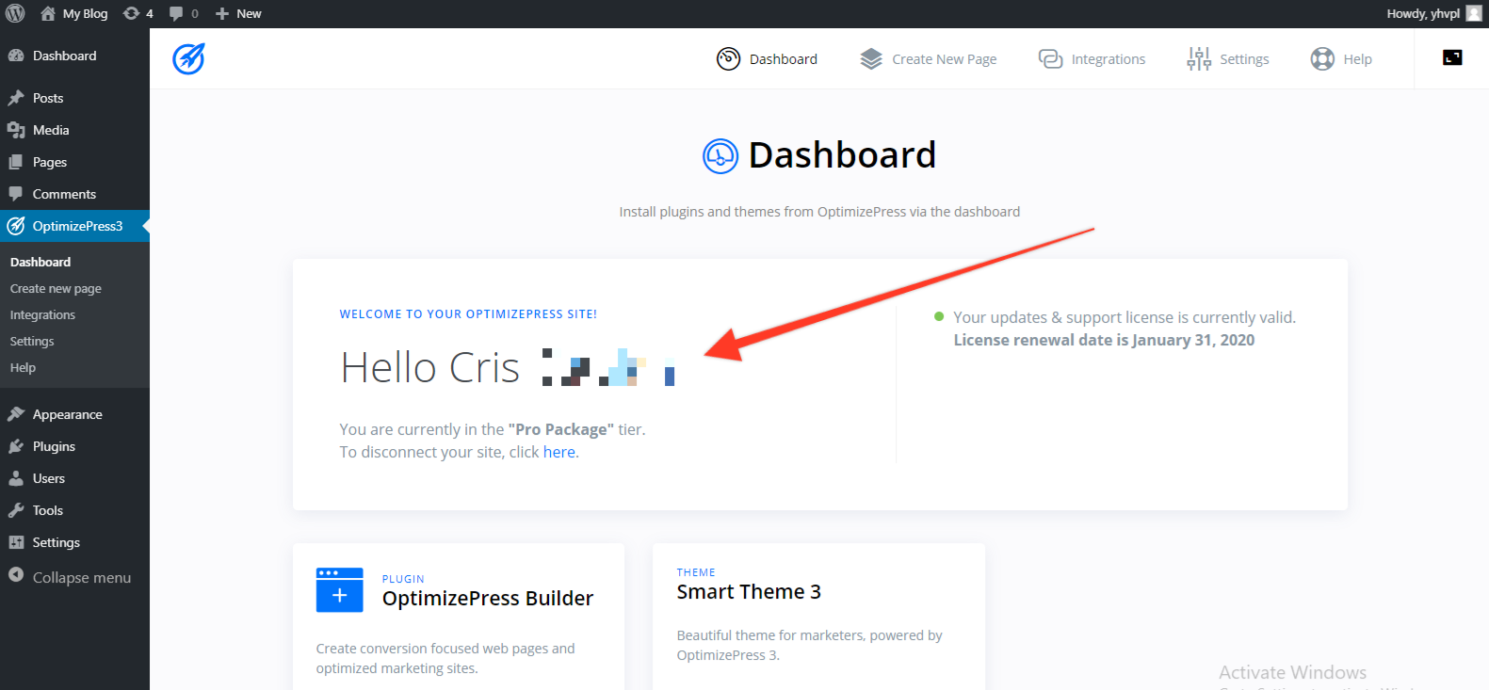
Task: Click the Dashboard gauge icon in top nav
Action: click(x=728, y=58)
